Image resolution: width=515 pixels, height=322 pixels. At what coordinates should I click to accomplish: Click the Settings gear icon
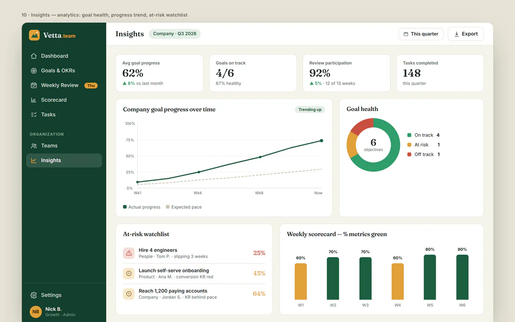pyautogui.click(x=34, y=295)
